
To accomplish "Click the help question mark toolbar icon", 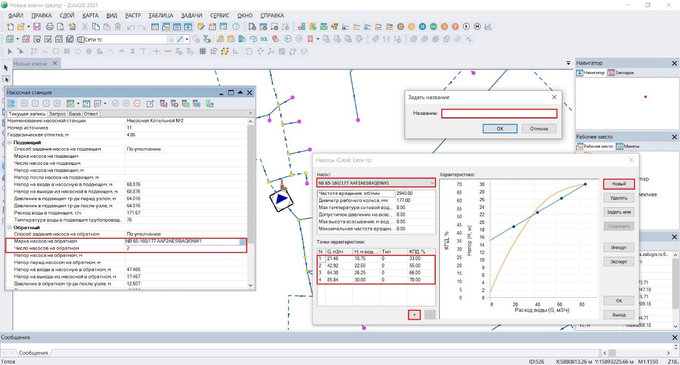I will point(236,27).
